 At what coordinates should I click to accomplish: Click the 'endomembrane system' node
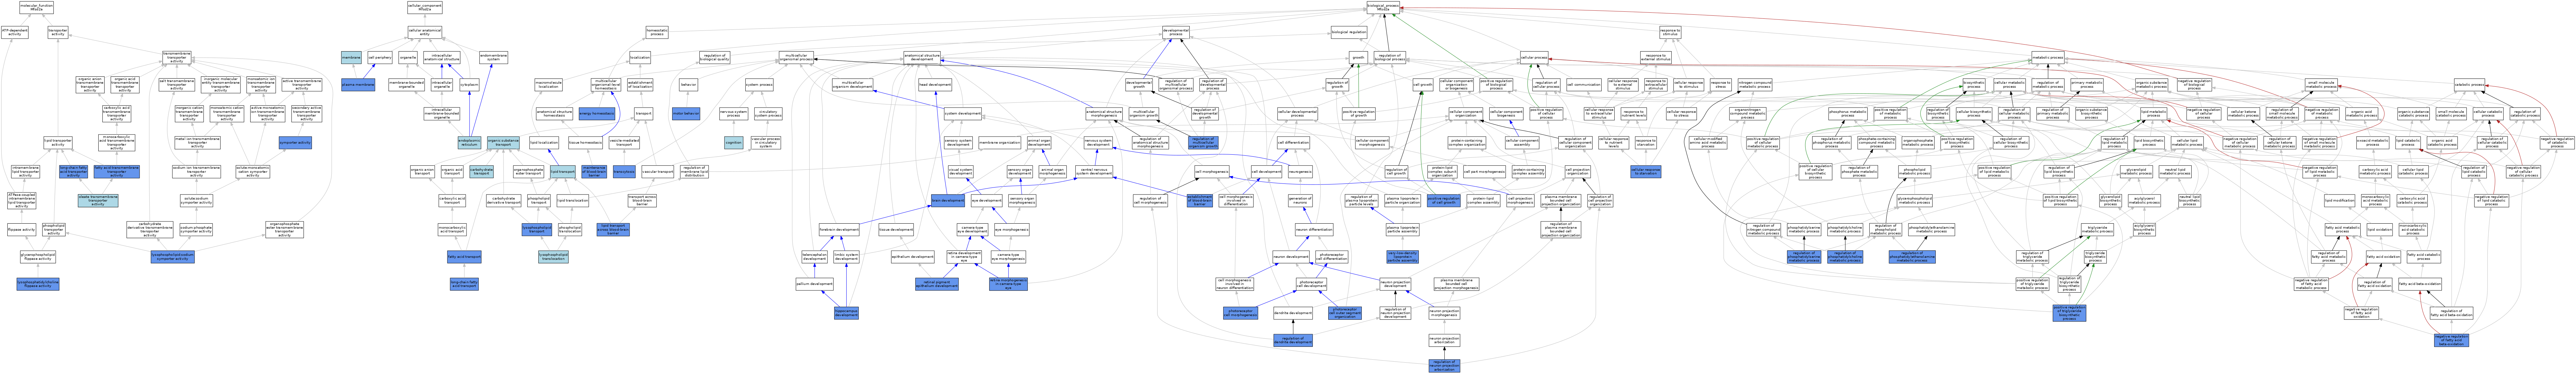(x=494, y=58)
